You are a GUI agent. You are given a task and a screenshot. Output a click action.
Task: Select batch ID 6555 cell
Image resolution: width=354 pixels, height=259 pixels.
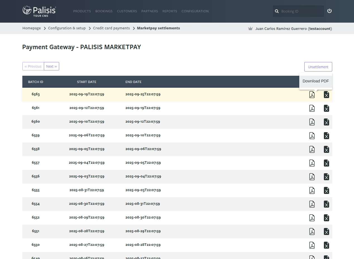(36, 190)
